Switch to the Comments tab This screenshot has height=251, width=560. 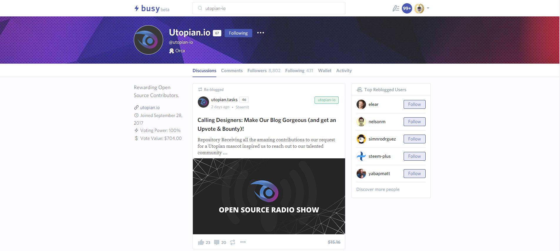(x=232, y=71)
